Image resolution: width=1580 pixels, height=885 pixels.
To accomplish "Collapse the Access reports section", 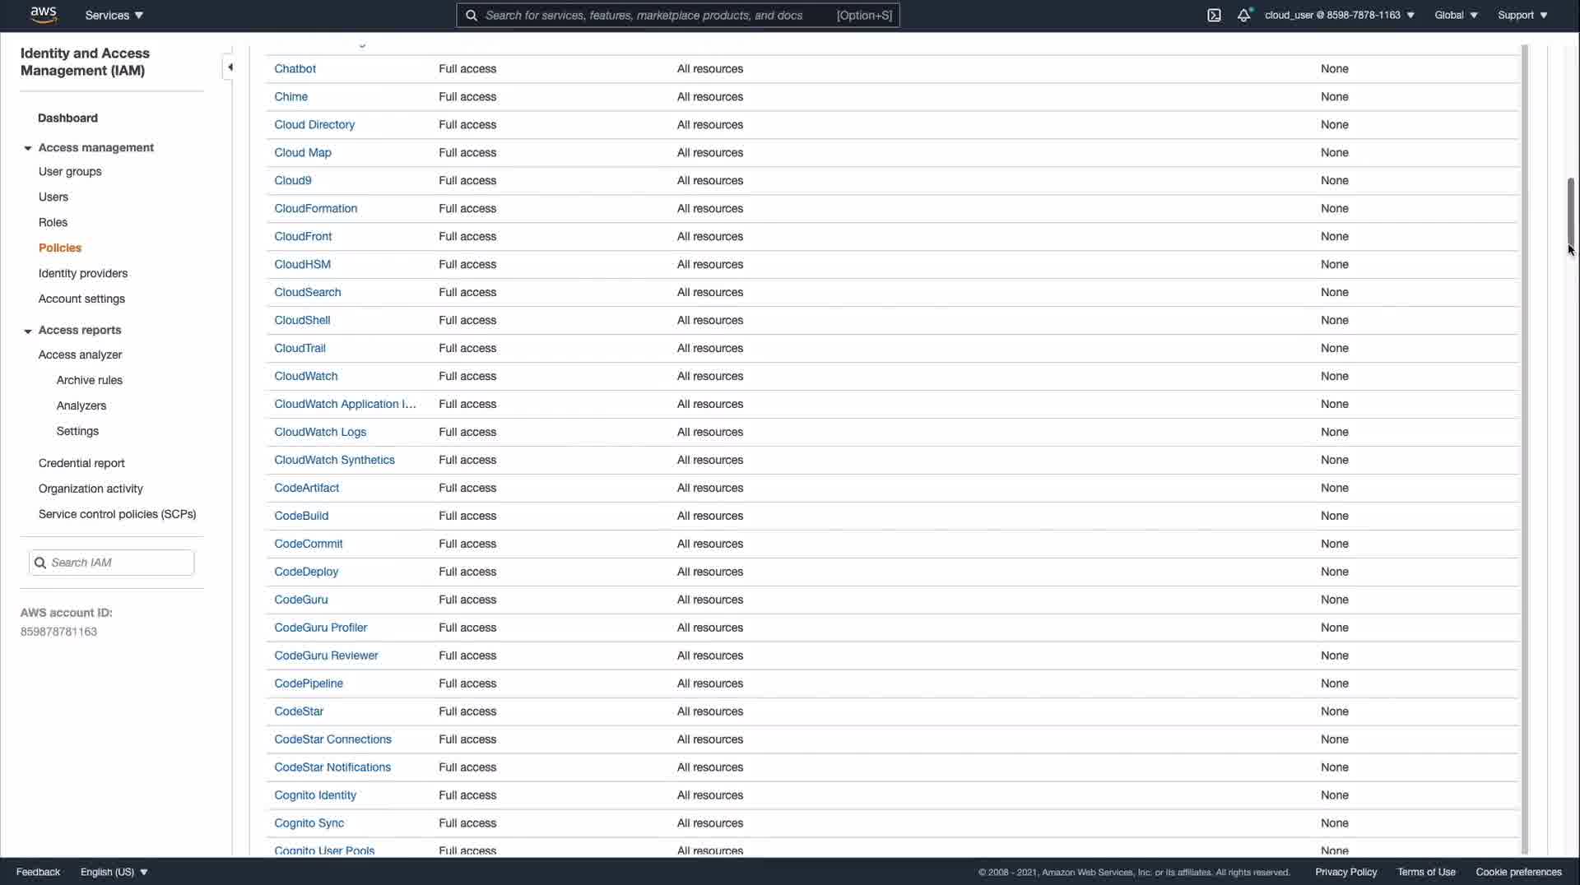I will pos(28,331).
